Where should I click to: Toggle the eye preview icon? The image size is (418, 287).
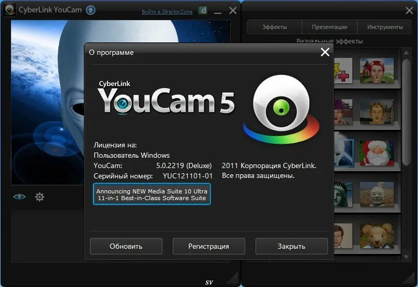point(19,197)
